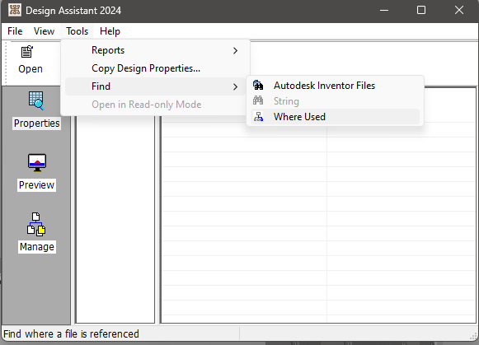Maximize the Design Assistant window
This screenshot has width=479, height=345.
(421, 10)
